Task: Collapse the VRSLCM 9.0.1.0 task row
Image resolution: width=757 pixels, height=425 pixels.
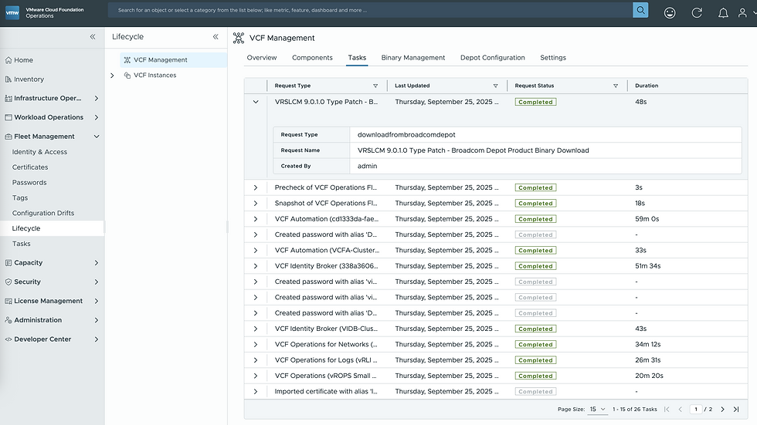Action: [x=256, y=102]
